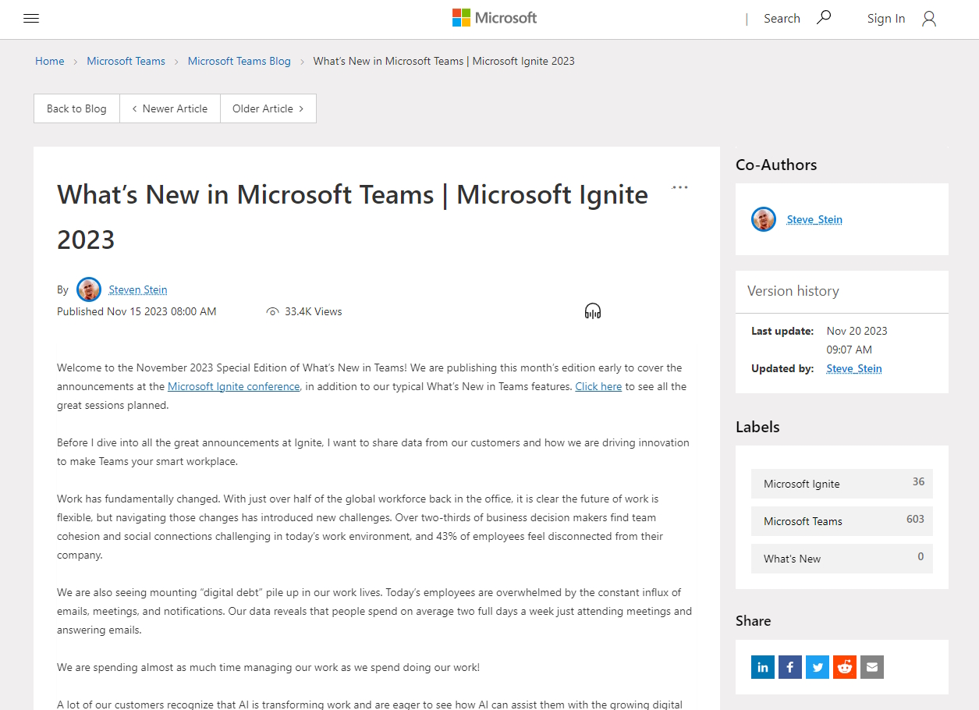
Task: Open the Microsoft Teams Blog breadcrumb
Action: [239, 61]
